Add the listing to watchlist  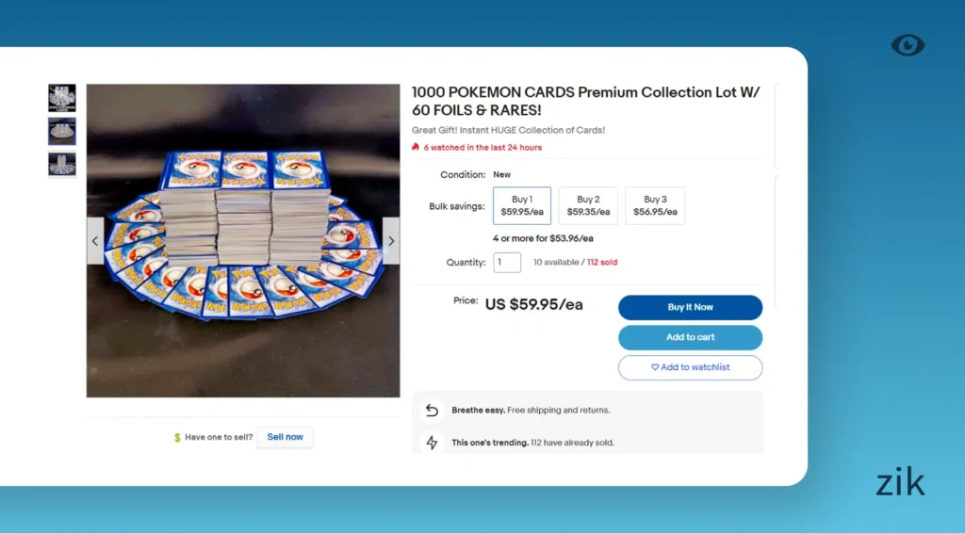[x=690, y=367]
